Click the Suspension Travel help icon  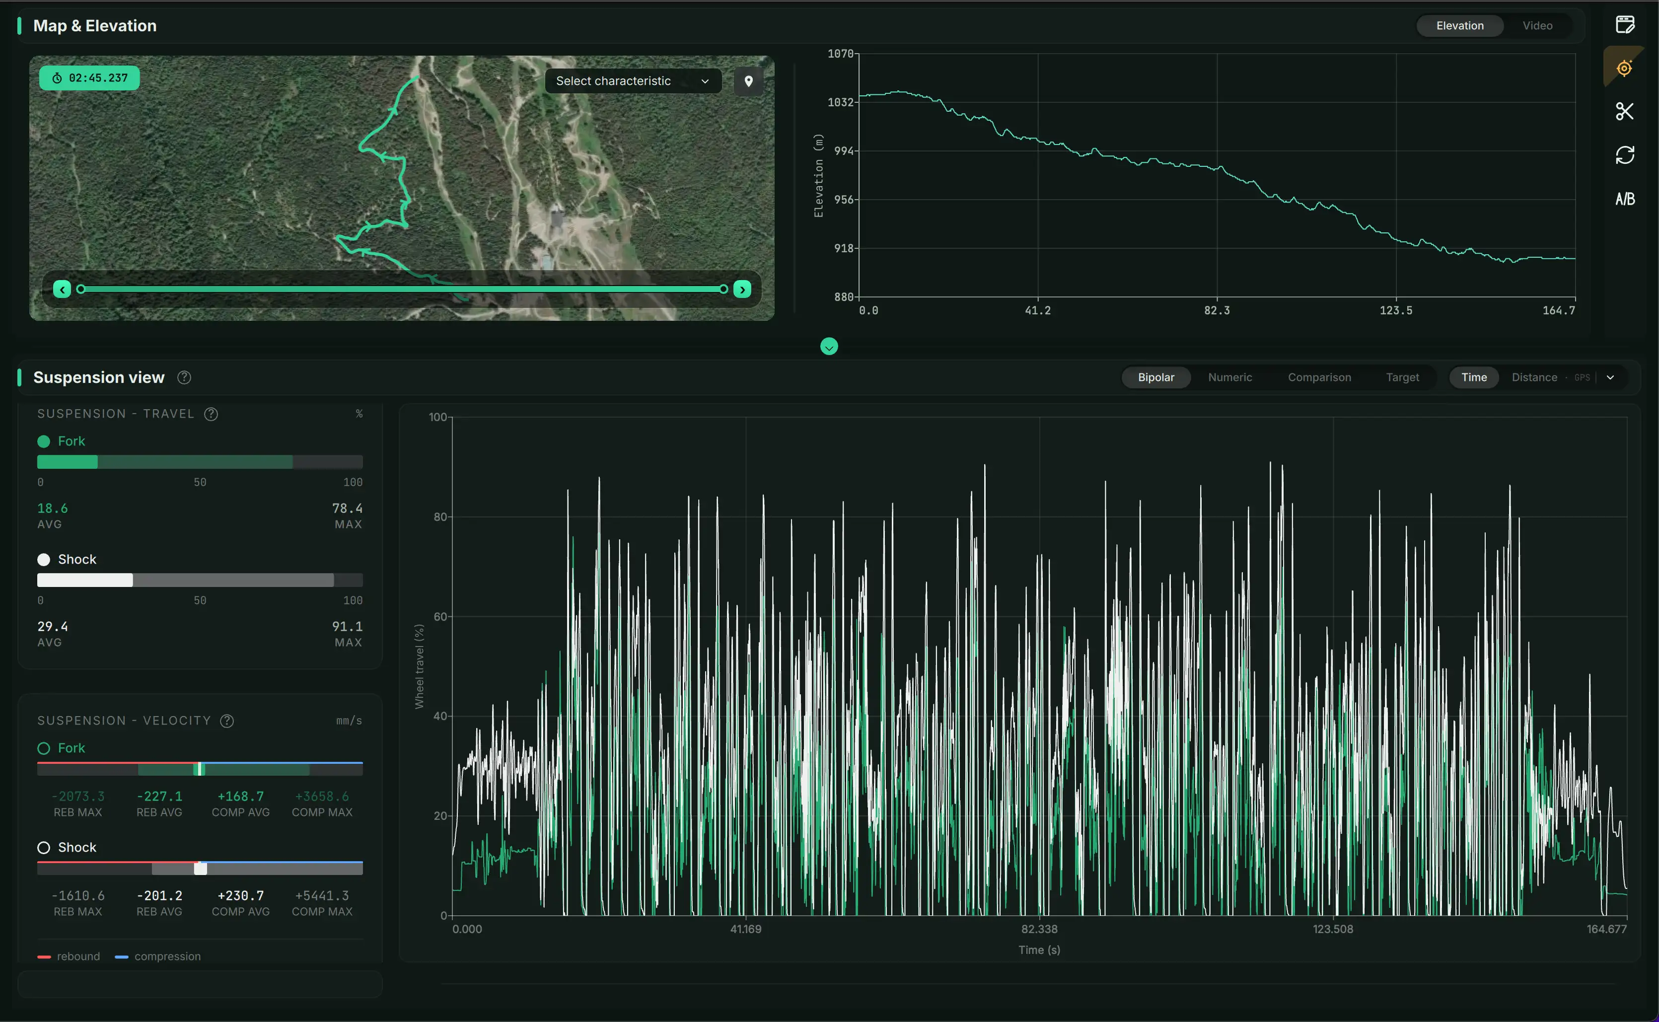pos(211,414)
